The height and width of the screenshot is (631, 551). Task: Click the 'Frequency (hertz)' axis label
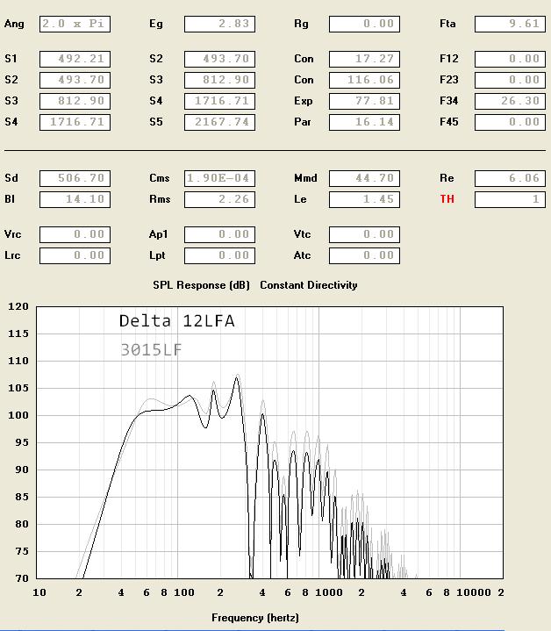click(255, 618)
